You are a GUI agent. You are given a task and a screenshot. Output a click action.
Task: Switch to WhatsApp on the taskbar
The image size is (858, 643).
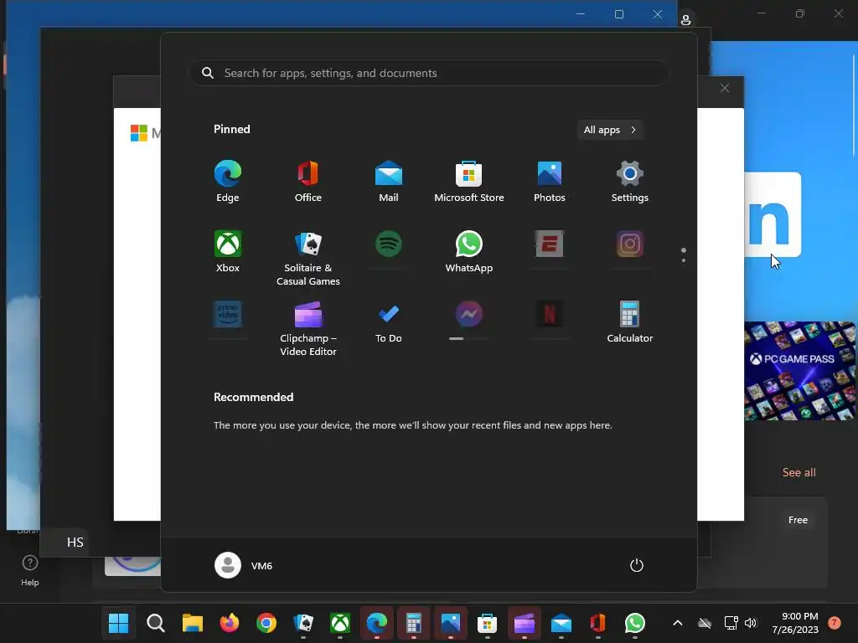635,623
